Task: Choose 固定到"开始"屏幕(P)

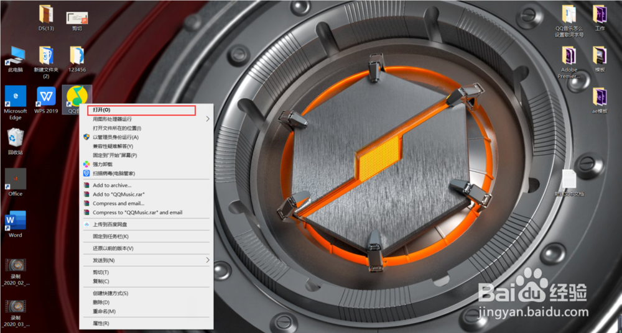Action: 146,155
